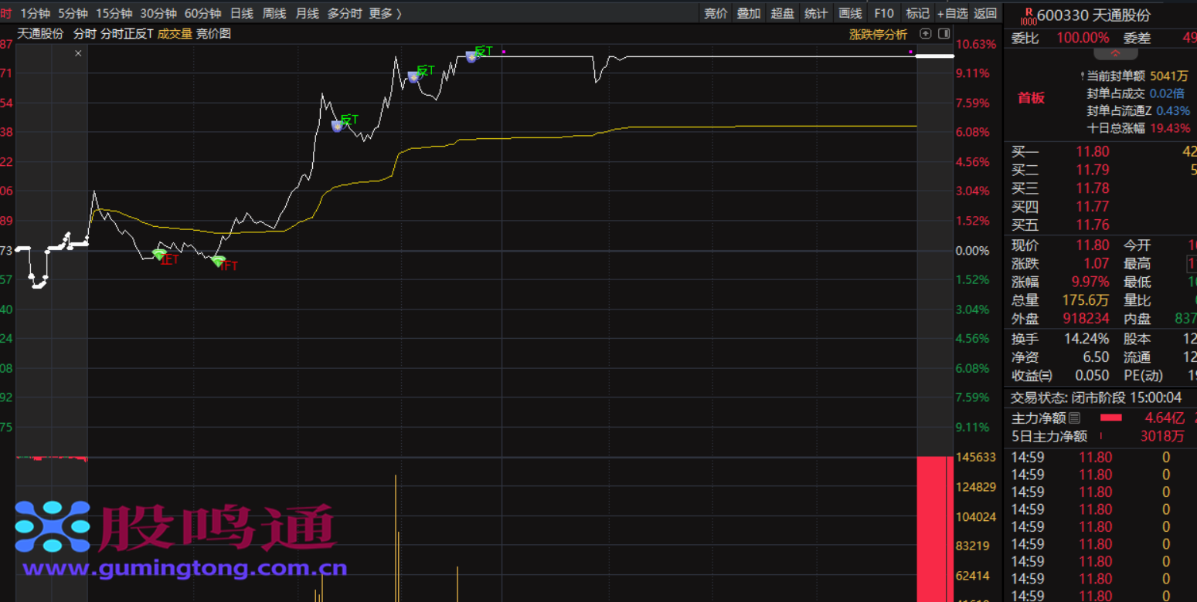Switch to the 日线 chart period
This screenshot has width=1197, height=602.
click(x=242, y=13)
